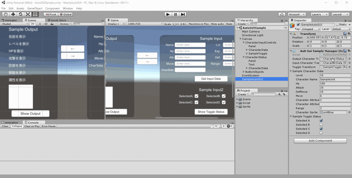
Task: Expand ButtonObjects in Hierarchy
Action: tap(244, 72)
